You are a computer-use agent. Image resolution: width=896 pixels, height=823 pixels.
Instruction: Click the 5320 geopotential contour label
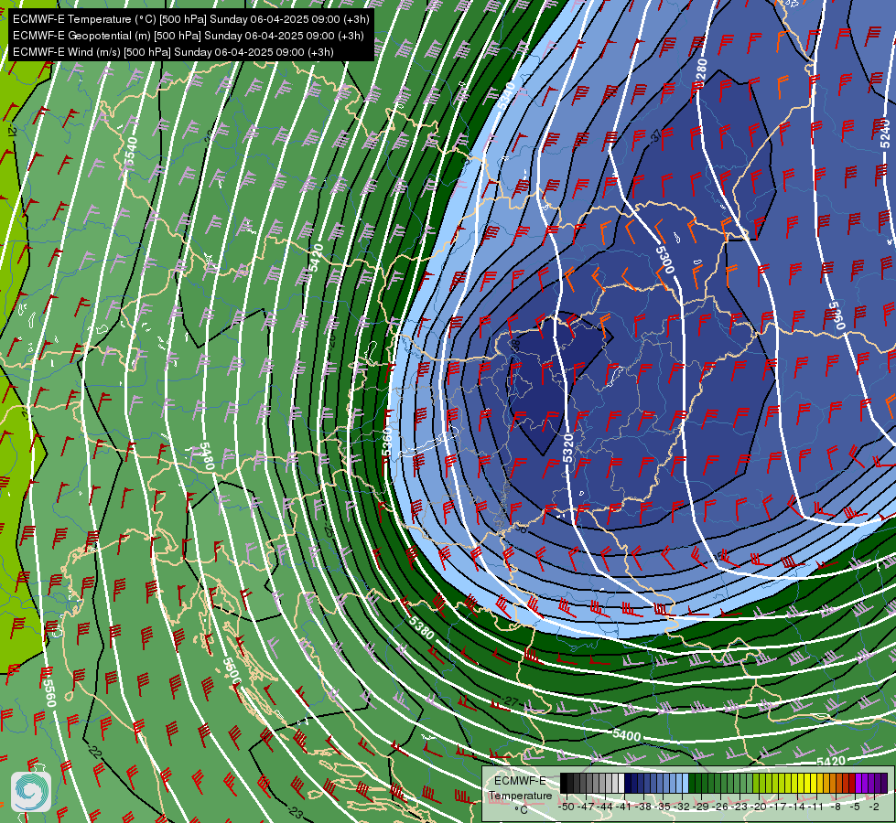(567, 448)
